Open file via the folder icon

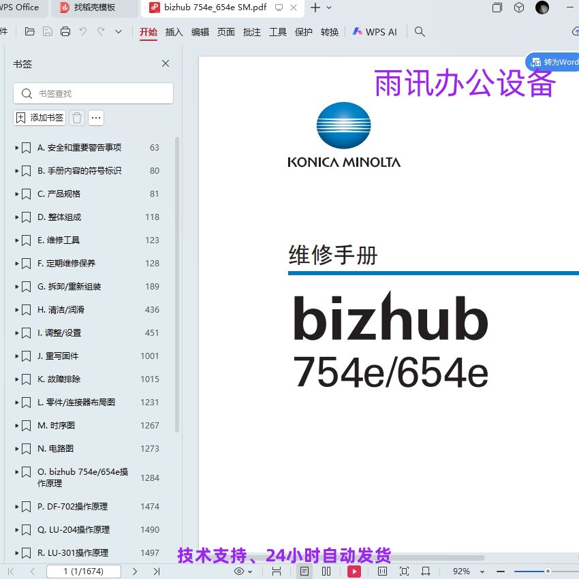pos(29,32)
